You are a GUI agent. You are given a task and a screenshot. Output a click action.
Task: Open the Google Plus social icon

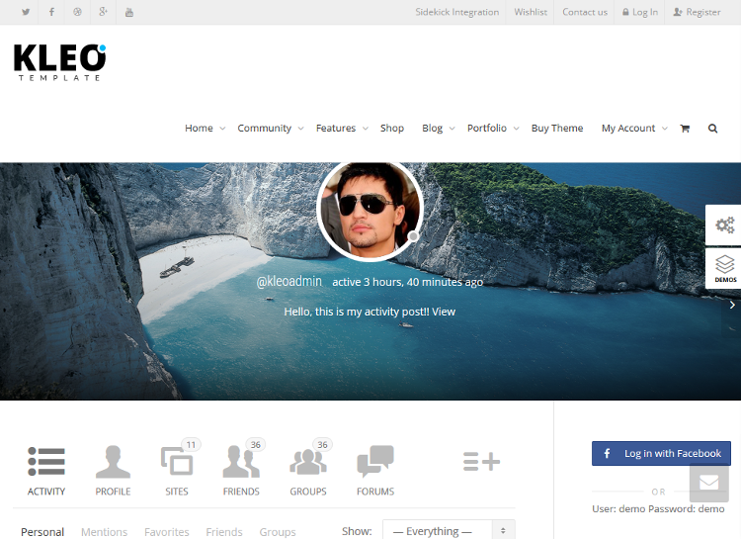(103, 12)
